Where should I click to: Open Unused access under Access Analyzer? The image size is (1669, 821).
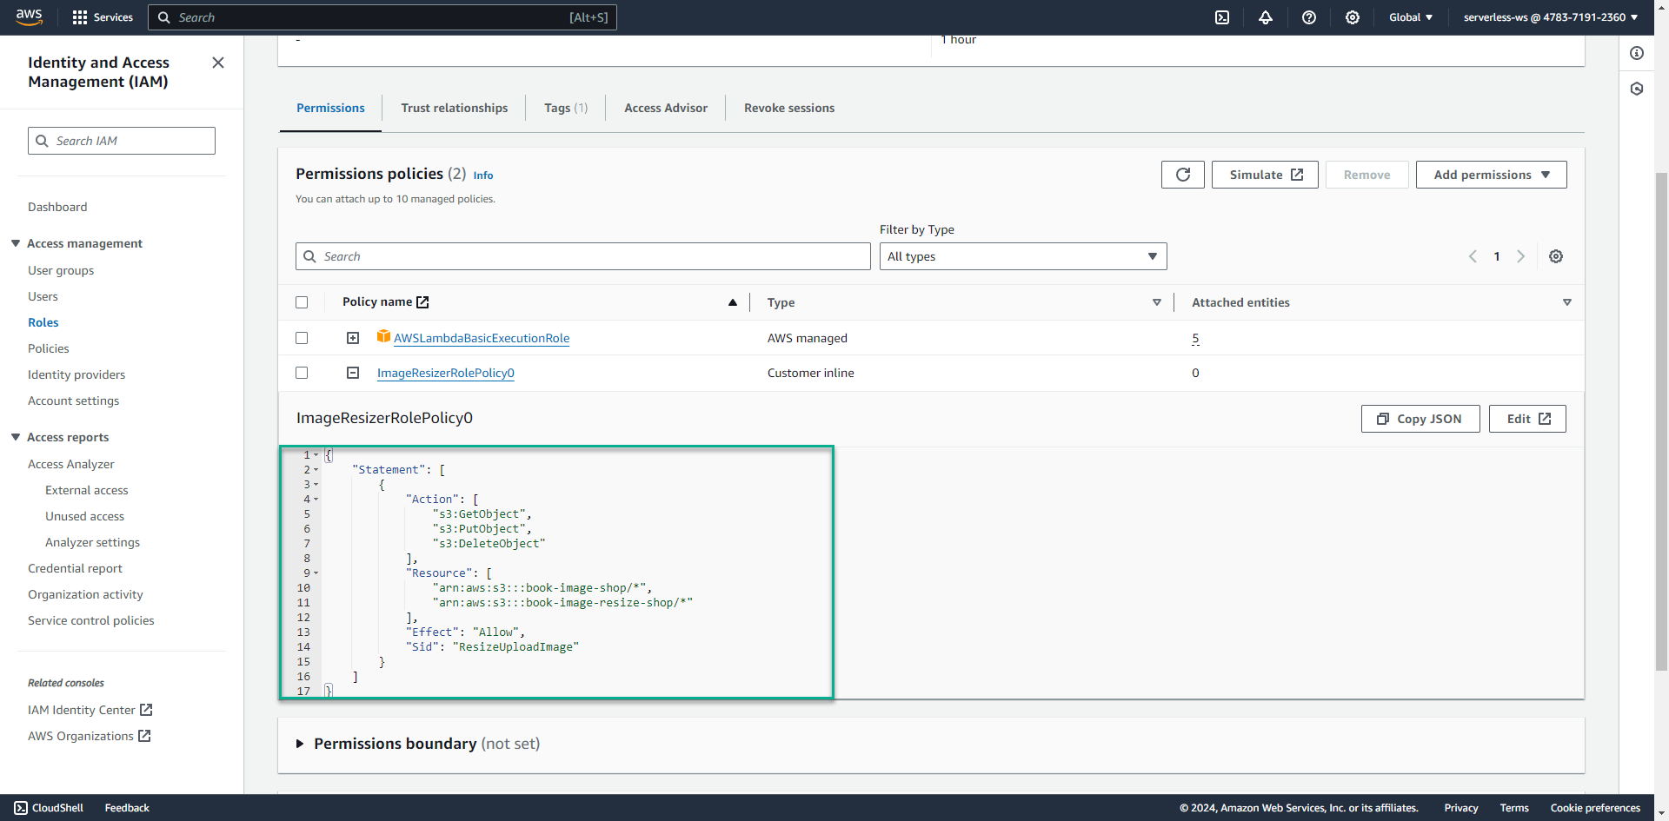click(x=84, y=516)
